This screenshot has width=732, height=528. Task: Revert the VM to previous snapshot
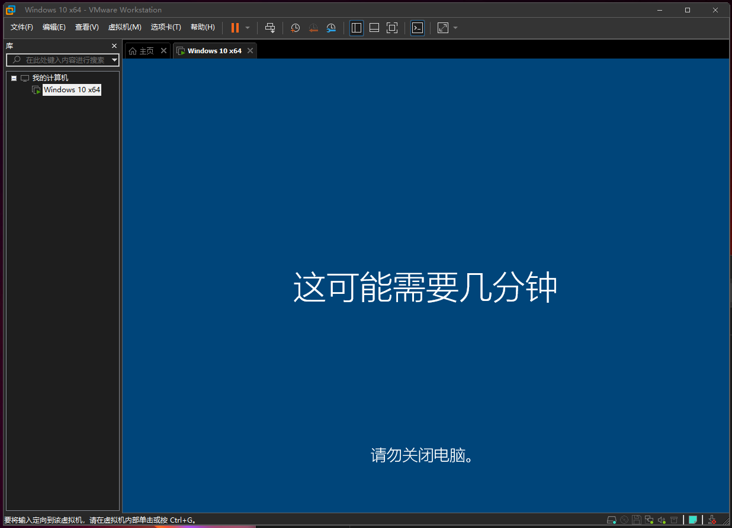[x=313, y=28]
